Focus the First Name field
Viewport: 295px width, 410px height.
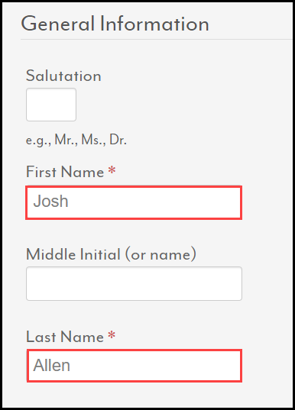click(134, 202)
